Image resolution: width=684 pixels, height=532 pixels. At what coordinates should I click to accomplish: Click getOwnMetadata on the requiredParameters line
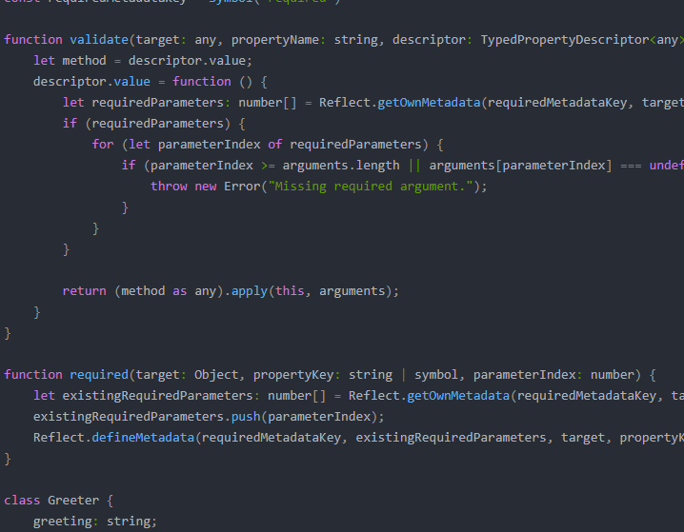coord(429,103)
